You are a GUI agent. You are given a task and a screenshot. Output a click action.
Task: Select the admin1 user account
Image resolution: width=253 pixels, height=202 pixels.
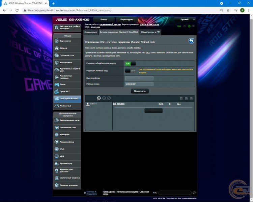(x=91, y=104)
